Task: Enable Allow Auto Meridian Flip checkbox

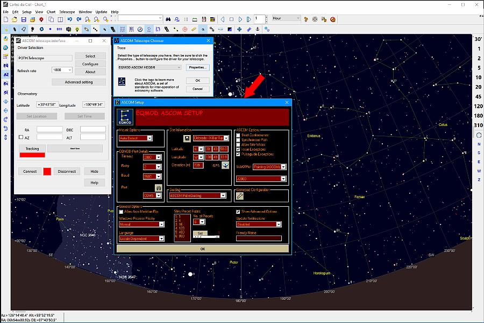Action: [121, 212]
